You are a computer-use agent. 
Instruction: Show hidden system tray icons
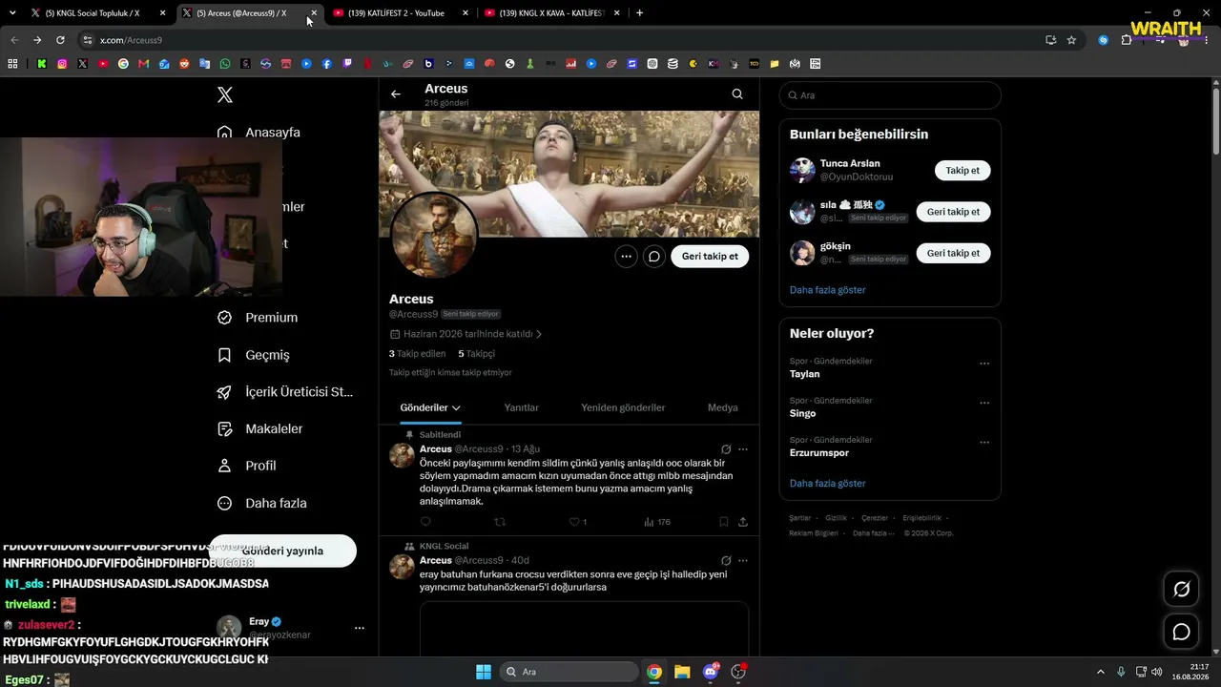[x=1100, y=672]
